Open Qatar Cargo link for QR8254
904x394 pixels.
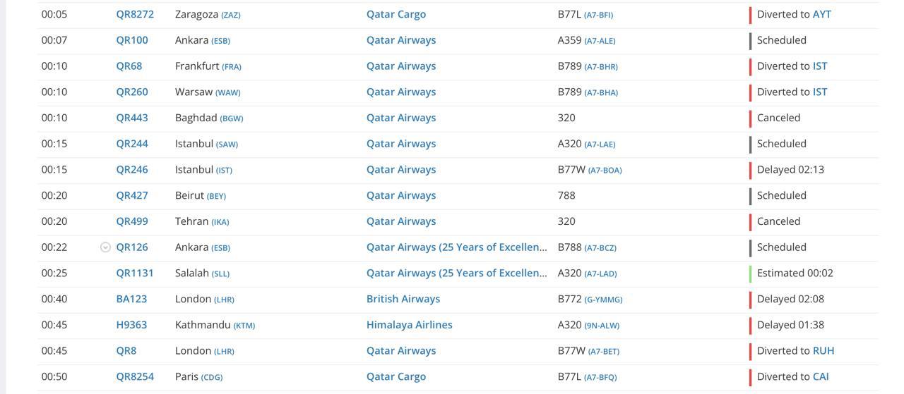[395, 376]
